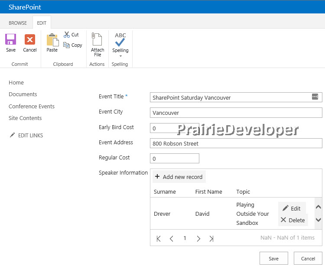
Task: Go to previous page in speaker grid pager
Action: 172,238
